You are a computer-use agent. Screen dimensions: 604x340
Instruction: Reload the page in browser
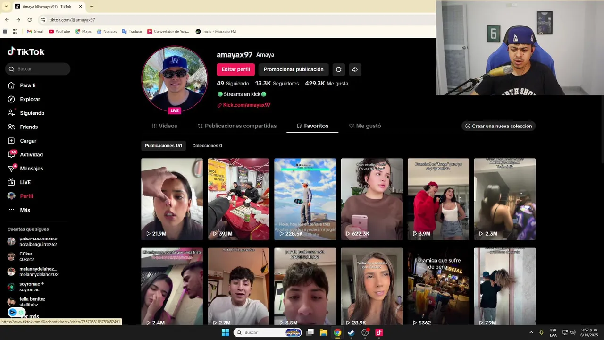pyautogui.click(x=29, y=20)
